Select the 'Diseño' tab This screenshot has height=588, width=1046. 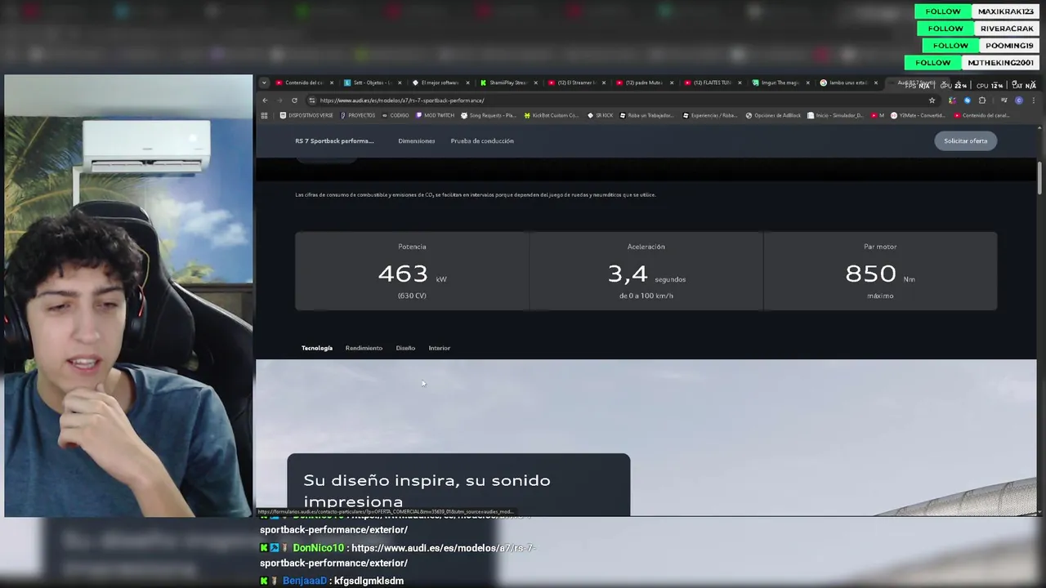click(x=405, y=348)
